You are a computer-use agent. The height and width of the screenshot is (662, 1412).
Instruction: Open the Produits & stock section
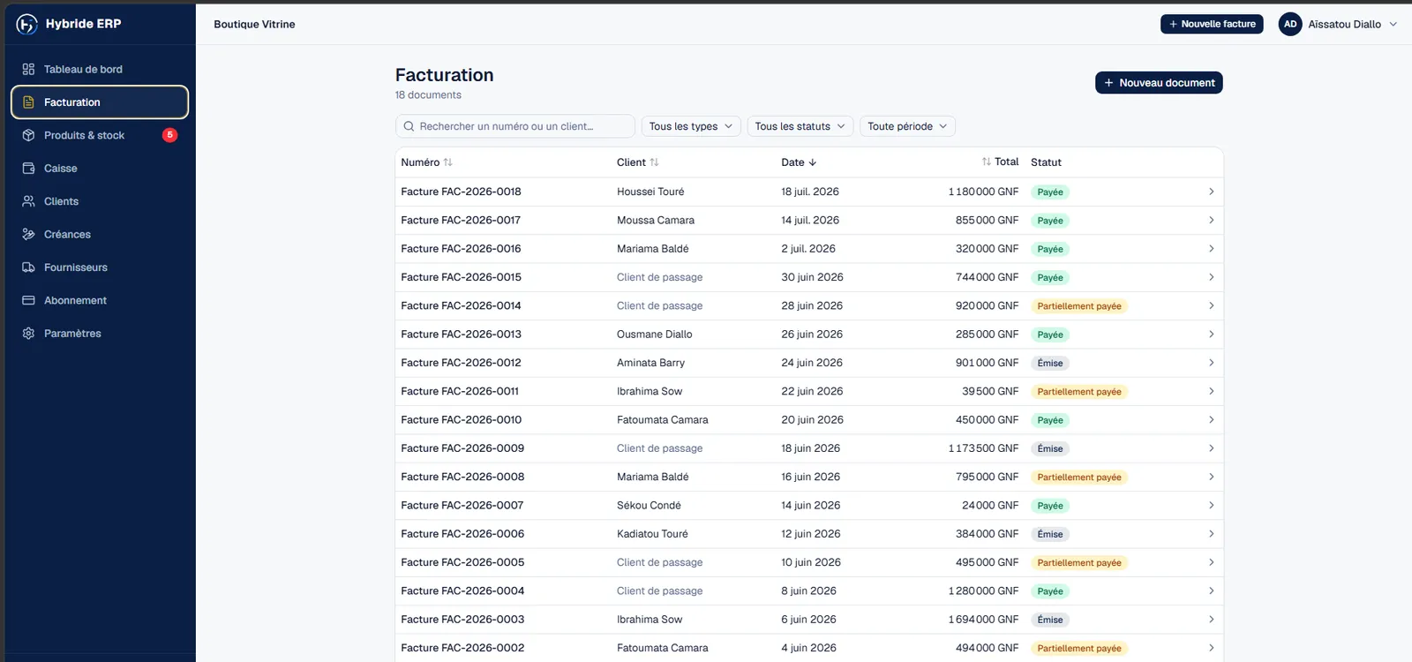100,135
